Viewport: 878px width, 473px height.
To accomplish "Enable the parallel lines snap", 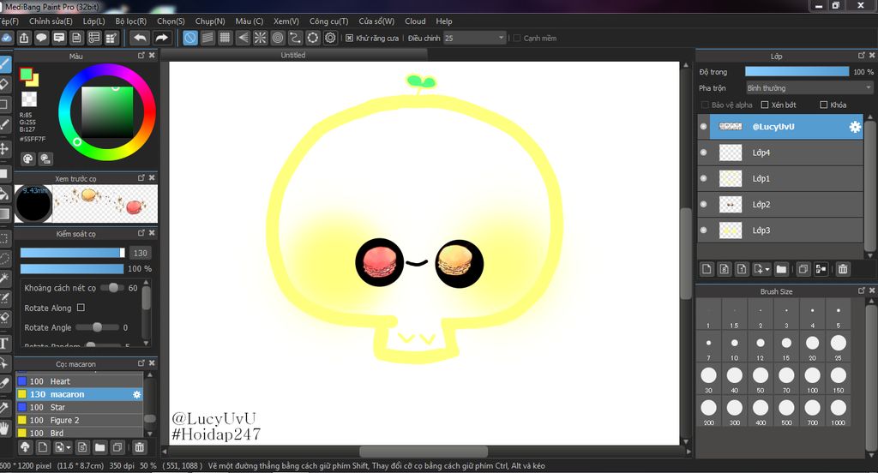I will [x=207, y=38].
